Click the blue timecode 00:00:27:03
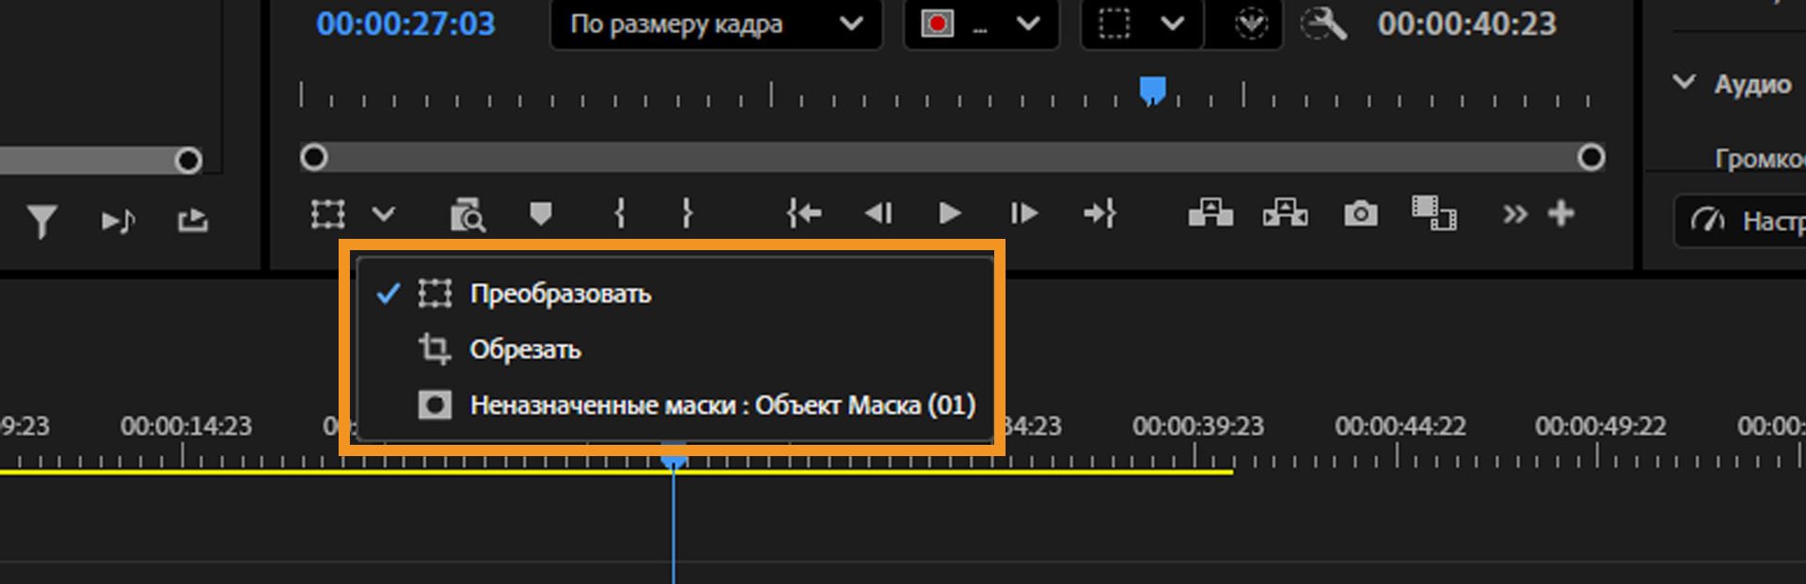The width and height of the screenshot is (1806, 584). [x=405, y=24]
